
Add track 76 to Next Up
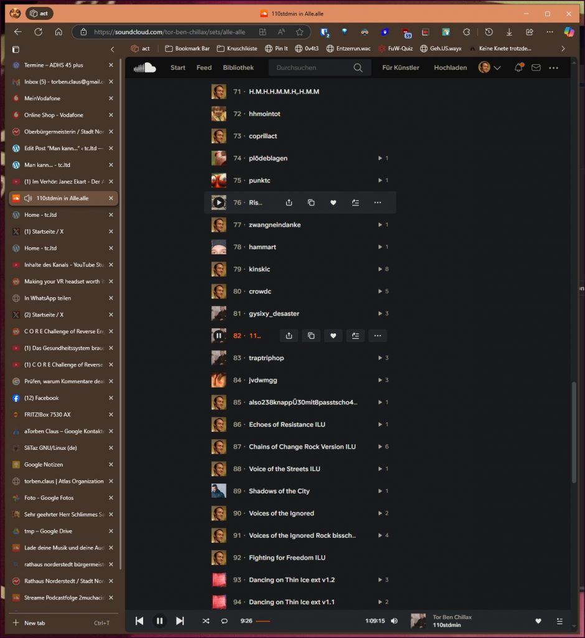point(355,202)
